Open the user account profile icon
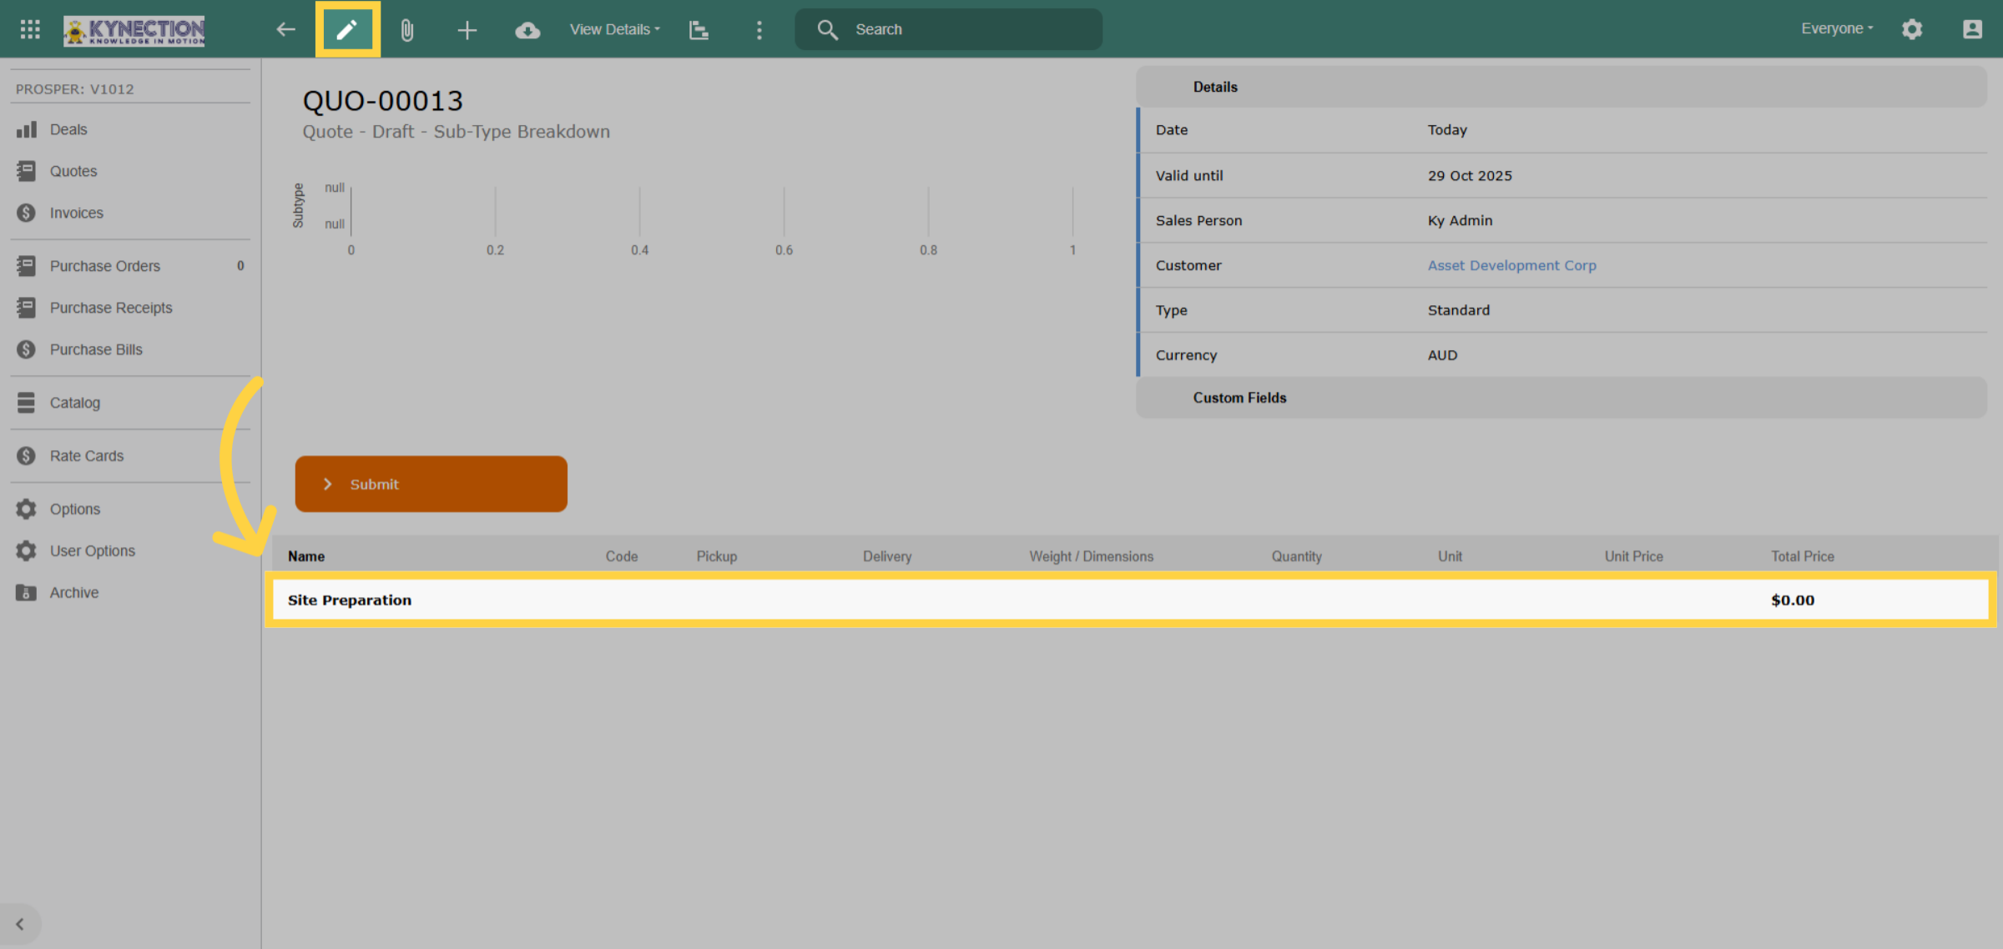Viewport: 2003px width, 949px height. [1972, 30]
